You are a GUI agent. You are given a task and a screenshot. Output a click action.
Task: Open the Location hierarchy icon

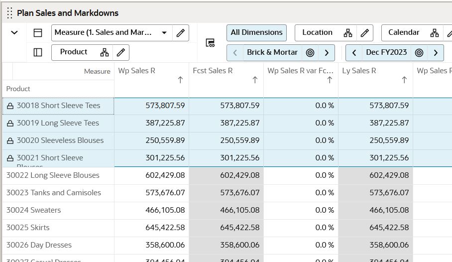(x=348, y=33)
